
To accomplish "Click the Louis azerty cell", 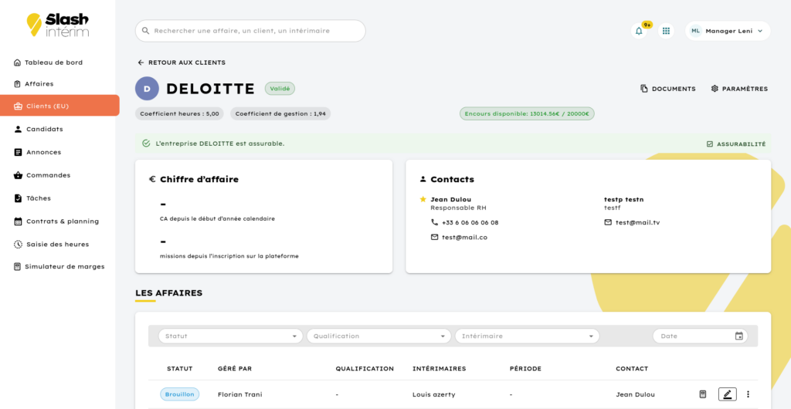I will click(x=434, y=394).
